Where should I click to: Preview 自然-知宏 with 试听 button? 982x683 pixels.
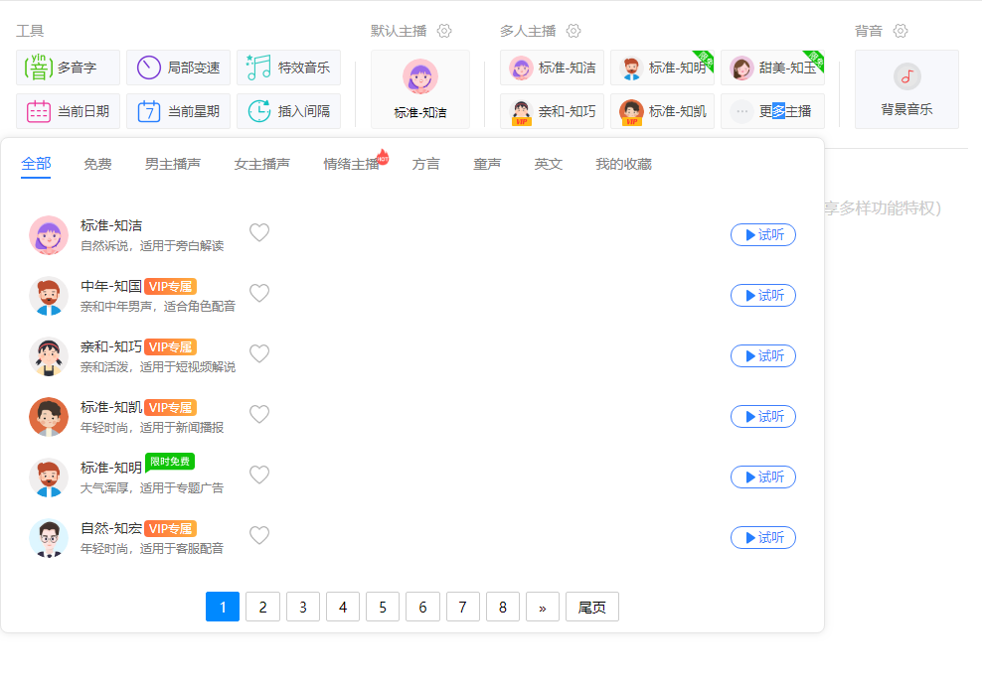pyautogui.click(x=763, y=537)
